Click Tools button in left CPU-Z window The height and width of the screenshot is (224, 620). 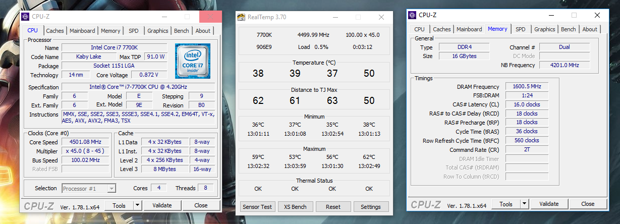pos(119,205)
